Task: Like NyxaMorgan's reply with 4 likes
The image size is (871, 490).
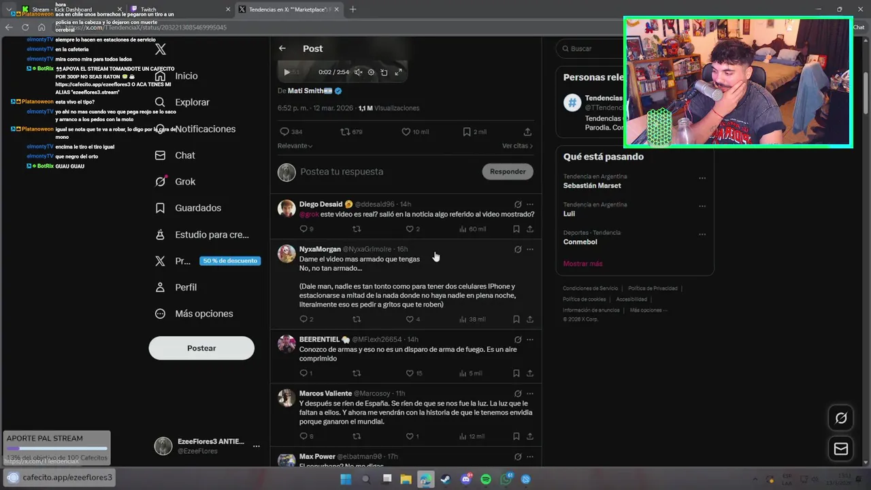Action: (413, 319)
